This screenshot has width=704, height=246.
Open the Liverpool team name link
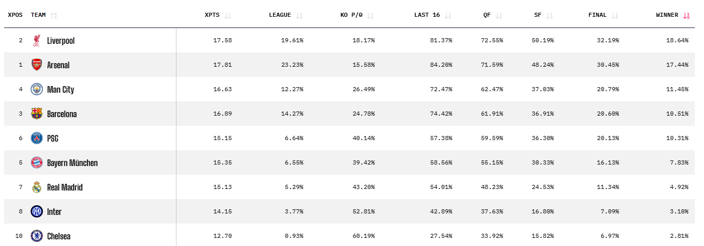(x=61, y=41)
